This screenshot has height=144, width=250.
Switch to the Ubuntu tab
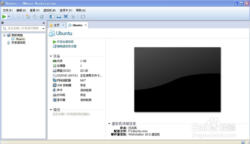pyautogui.click(x=77, y=25)
